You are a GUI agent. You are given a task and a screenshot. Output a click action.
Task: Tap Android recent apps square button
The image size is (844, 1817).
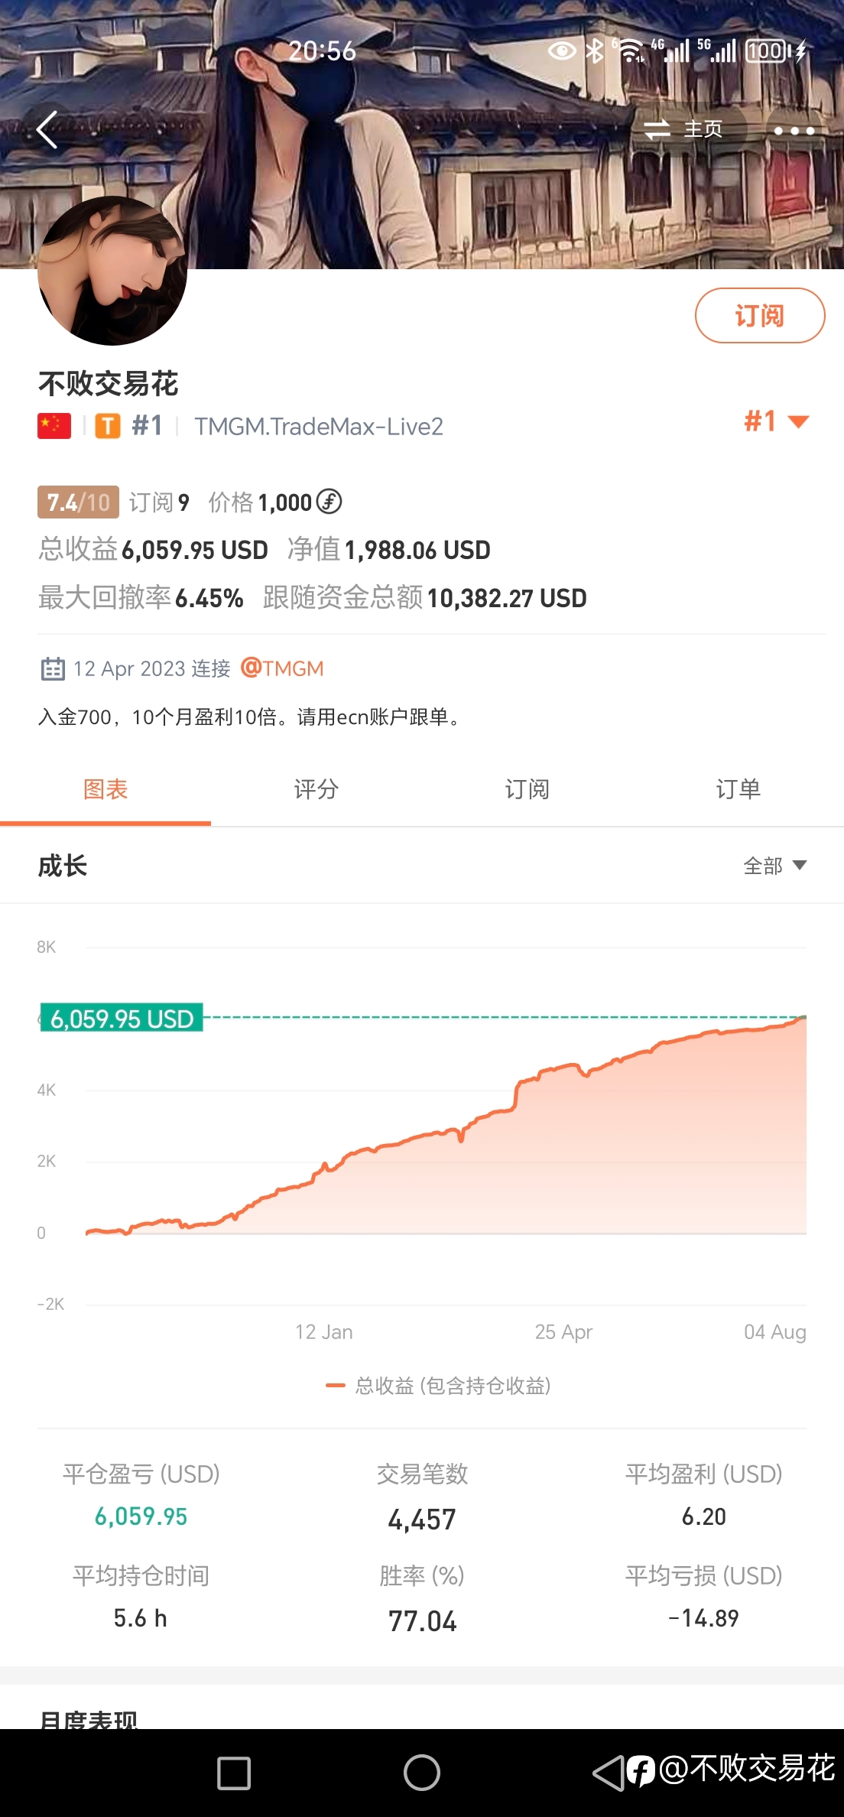pos(234,1773)
